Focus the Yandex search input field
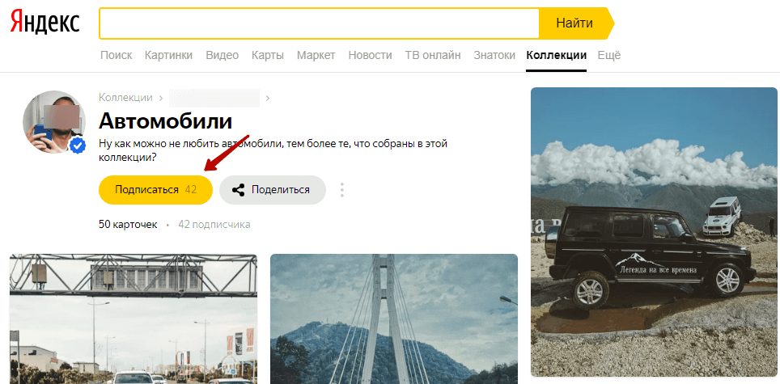The width and height of the screenshot is (780, 384). click(x=319, y=23)
